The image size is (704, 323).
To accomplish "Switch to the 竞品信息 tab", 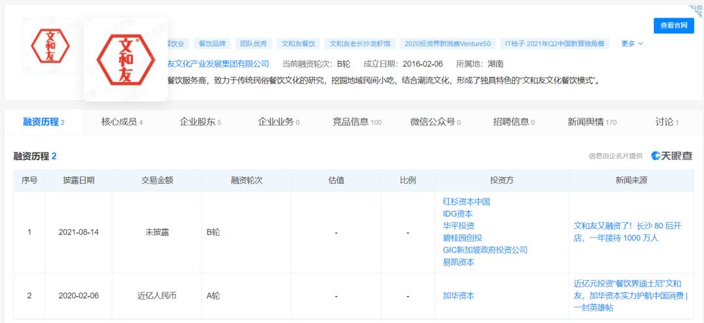I will coord(357,122).
